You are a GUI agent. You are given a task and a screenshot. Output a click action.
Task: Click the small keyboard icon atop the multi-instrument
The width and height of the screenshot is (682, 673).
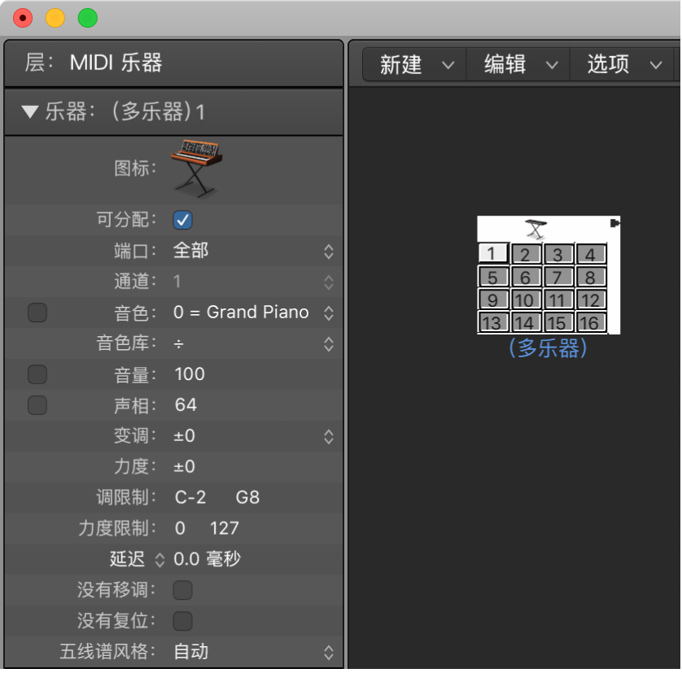click(536, 229)
